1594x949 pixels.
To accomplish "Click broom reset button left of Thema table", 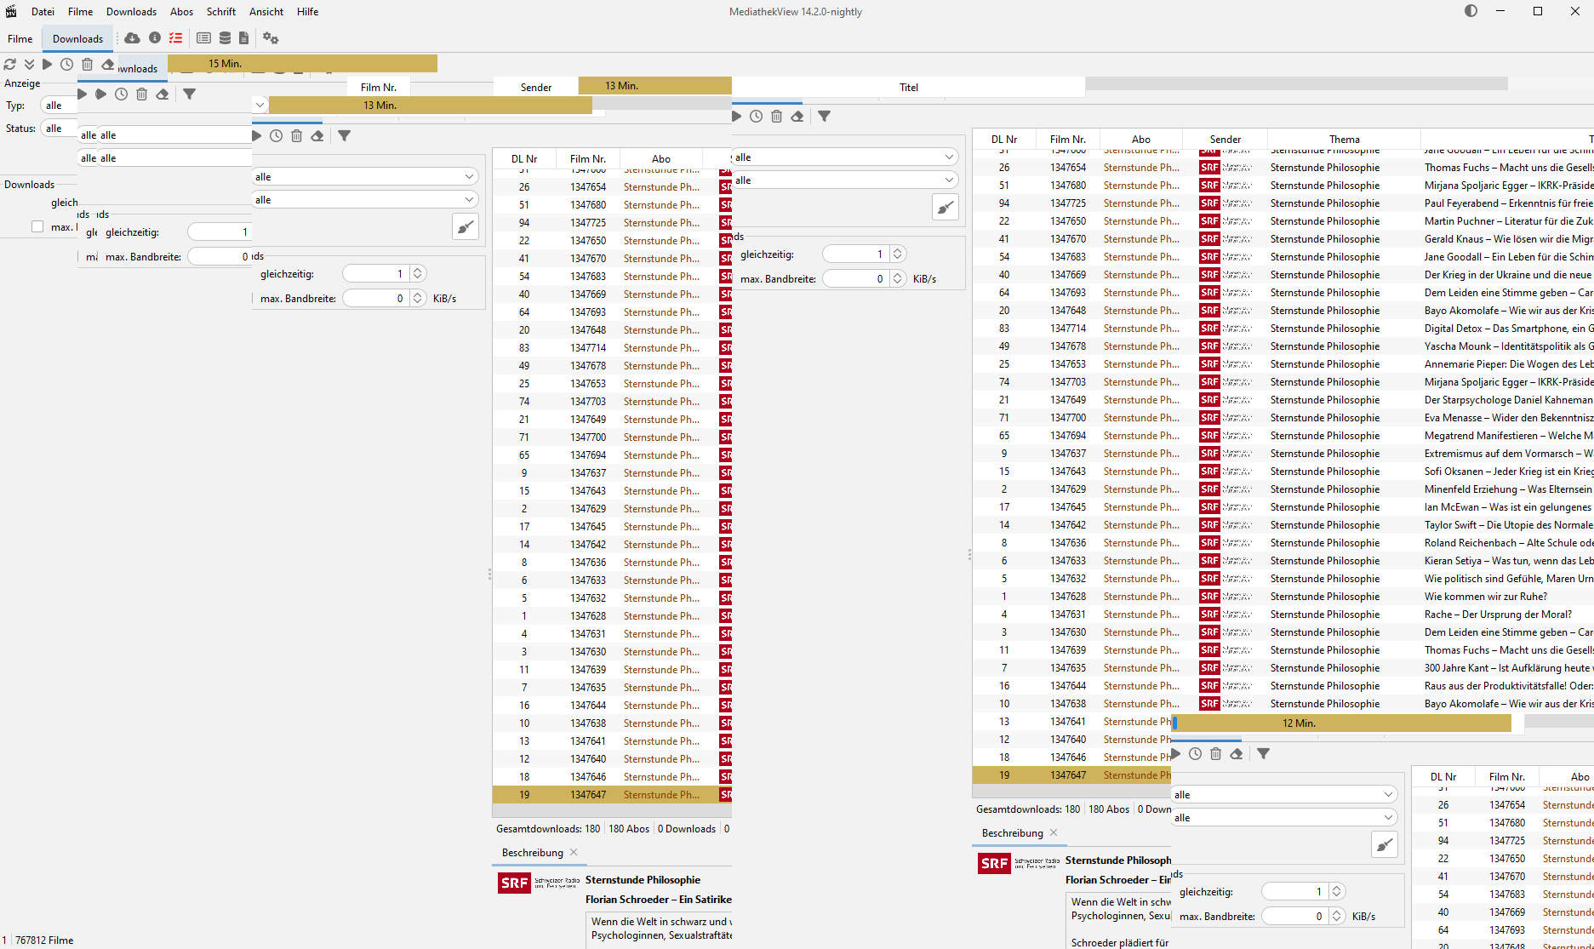I will tap(946, 207).
